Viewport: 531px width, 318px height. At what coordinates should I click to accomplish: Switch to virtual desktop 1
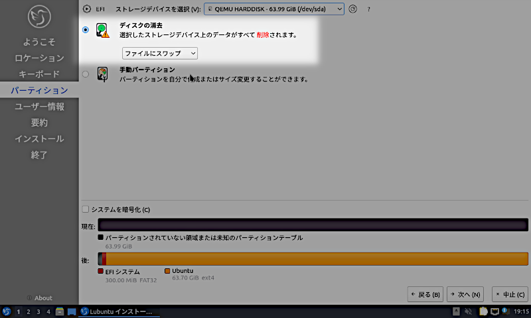(19, 311)
